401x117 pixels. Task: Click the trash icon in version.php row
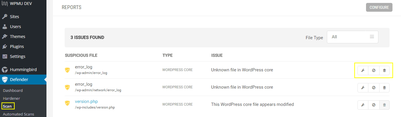pyautogui.click(x=384, y=105)
